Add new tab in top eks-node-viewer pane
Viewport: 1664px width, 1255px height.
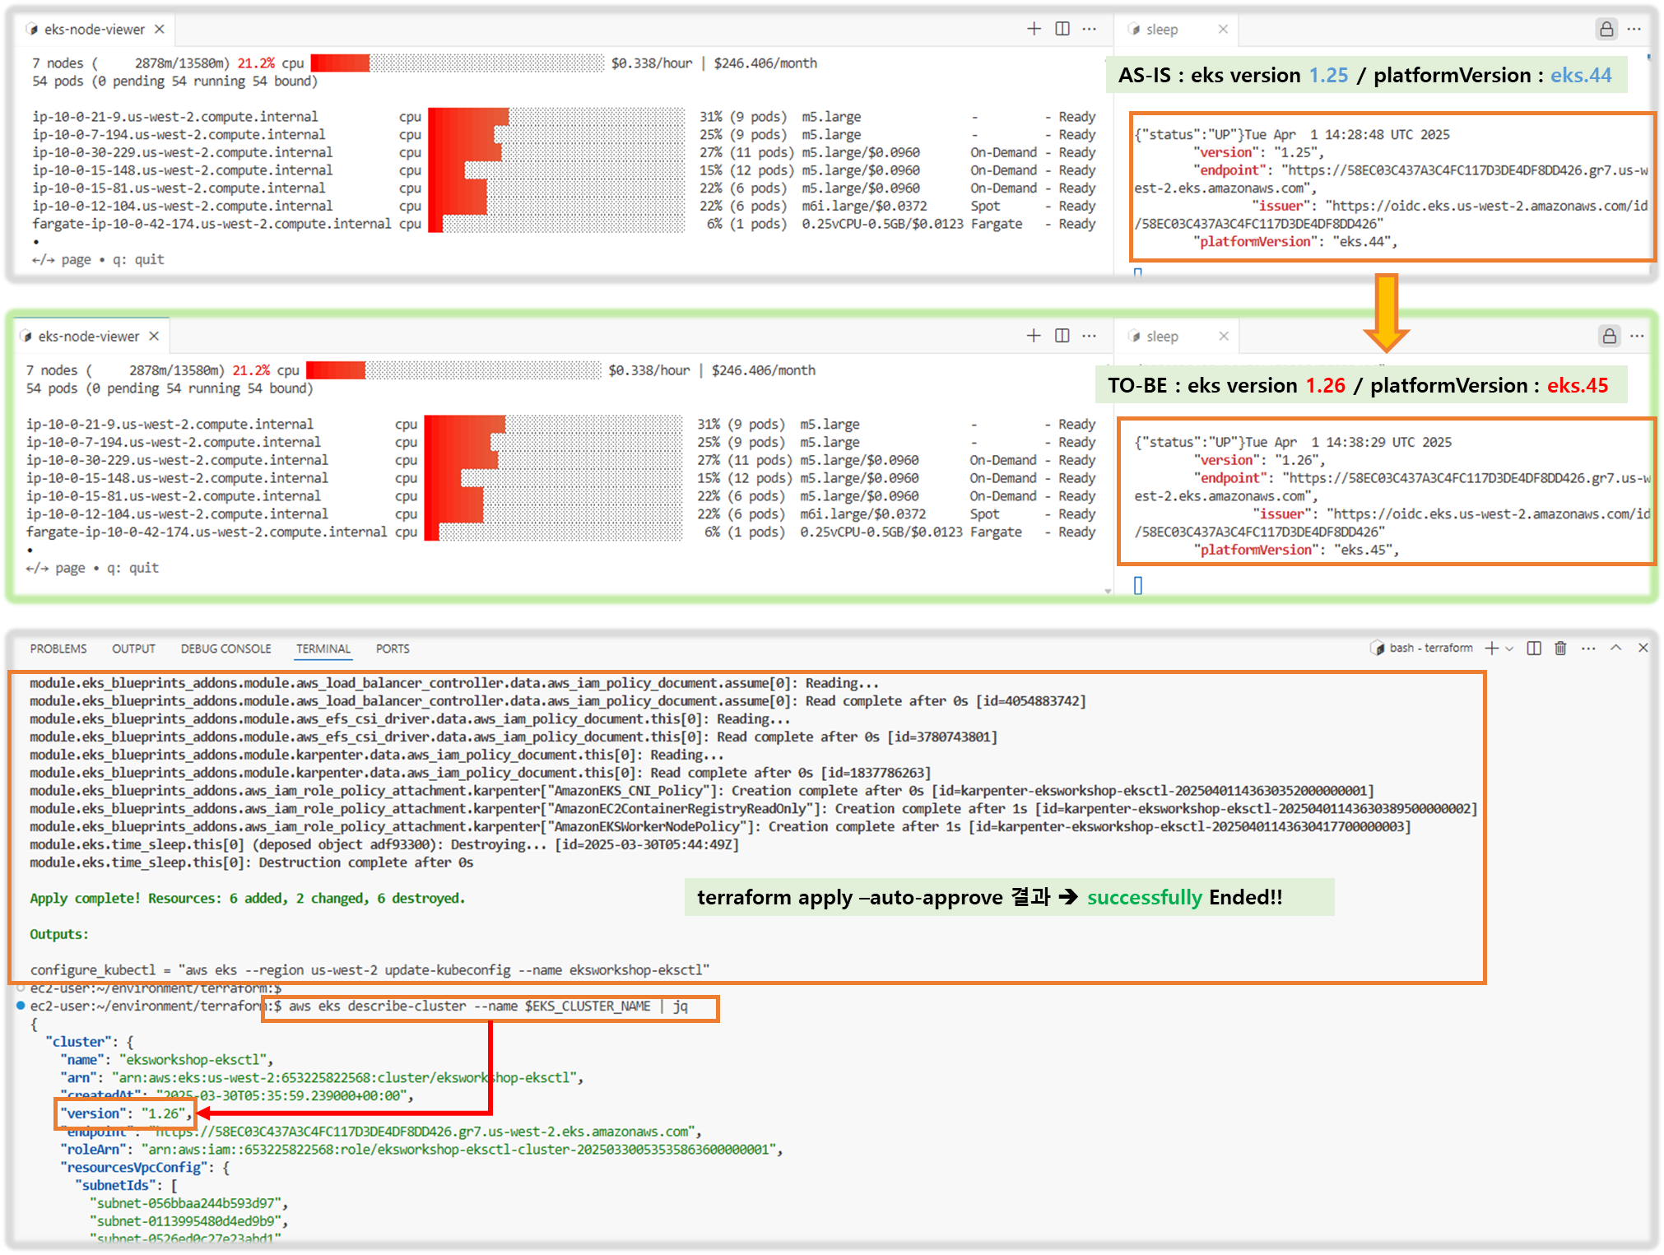(1034, 30)
